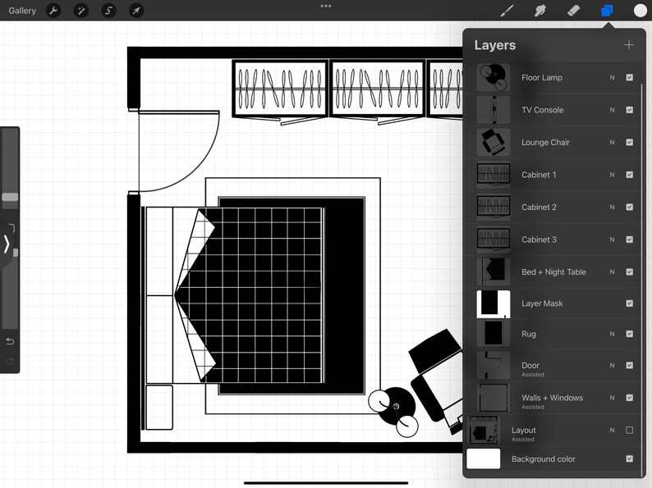Tap the sidebar chevron handle
The width and height of the screenshot is (652, 488).
click(7, 244)
